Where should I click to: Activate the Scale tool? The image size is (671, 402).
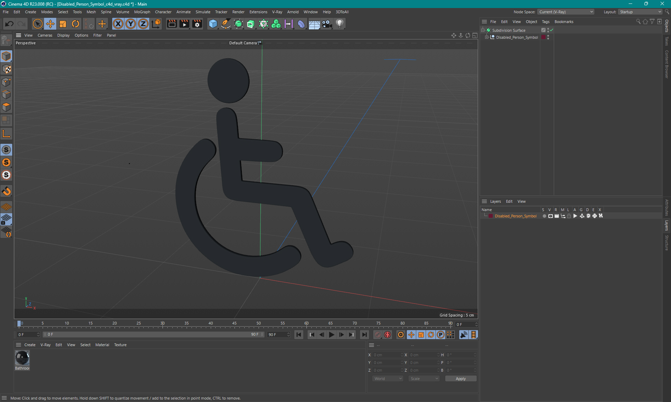click(x=63, y=24)
